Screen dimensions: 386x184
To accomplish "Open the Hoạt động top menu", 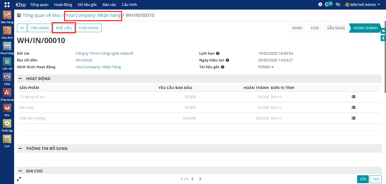I will (x=63, y=5).
